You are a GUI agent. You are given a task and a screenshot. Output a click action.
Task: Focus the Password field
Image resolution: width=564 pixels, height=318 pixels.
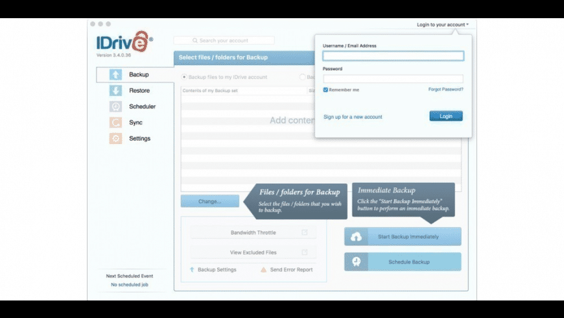393,79
